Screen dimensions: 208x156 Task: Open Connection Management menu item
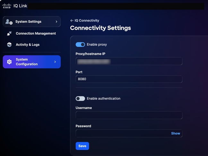(32, 34)
